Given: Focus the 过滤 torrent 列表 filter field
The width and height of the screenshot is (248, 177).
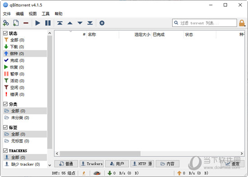Looking at the screenshot, I should [x=205, y=23].
